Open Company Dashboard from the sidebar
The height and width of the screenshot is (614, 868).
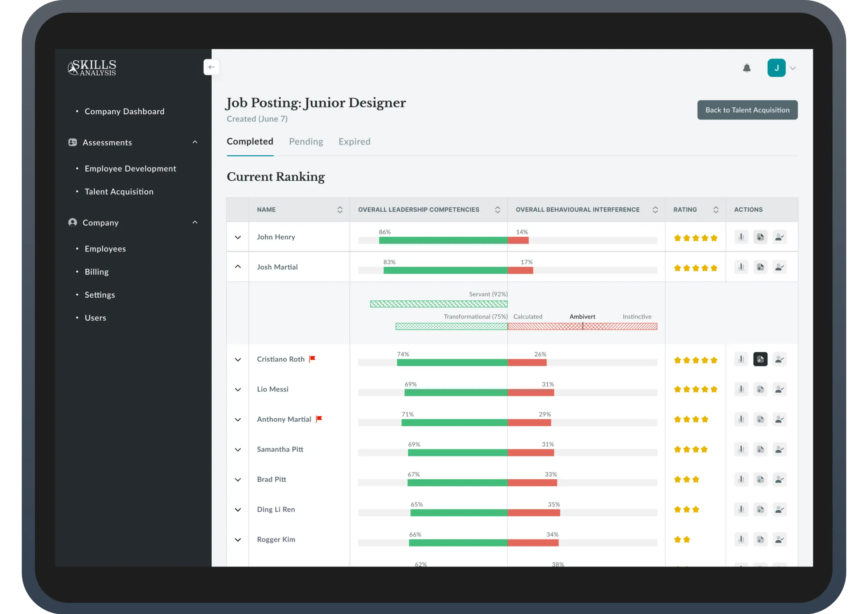[124, 111]
